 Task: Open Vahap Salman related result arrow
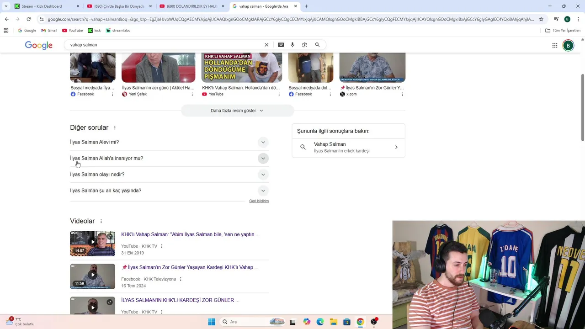point(396,147)
